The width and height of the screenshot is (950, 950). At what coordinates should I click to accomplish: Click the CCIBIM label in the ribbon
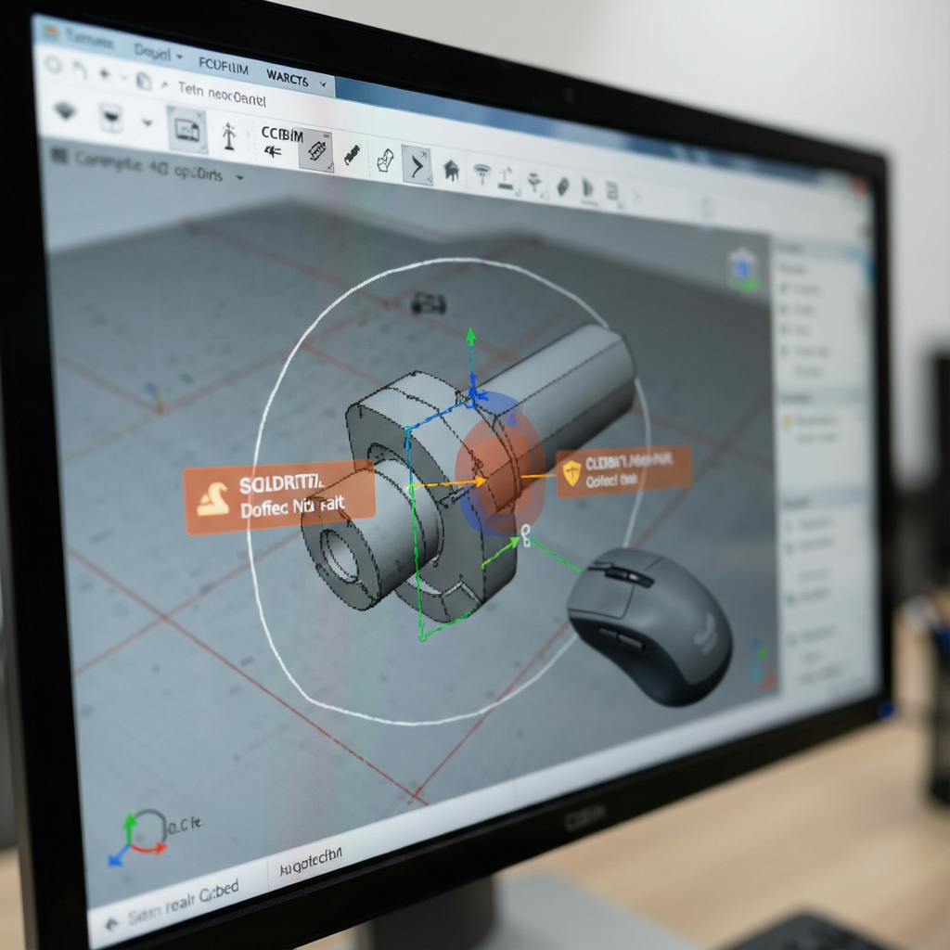(x=282, y=135)
